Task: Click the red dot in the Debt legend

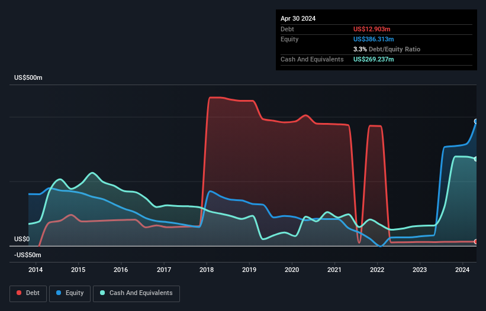Action: [19, 293]
